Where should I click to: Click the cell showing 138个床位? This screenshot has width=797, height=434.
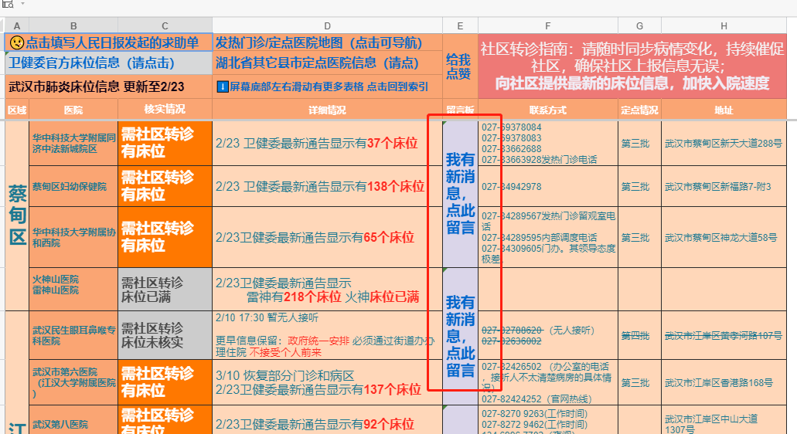[x=327, y=186]
